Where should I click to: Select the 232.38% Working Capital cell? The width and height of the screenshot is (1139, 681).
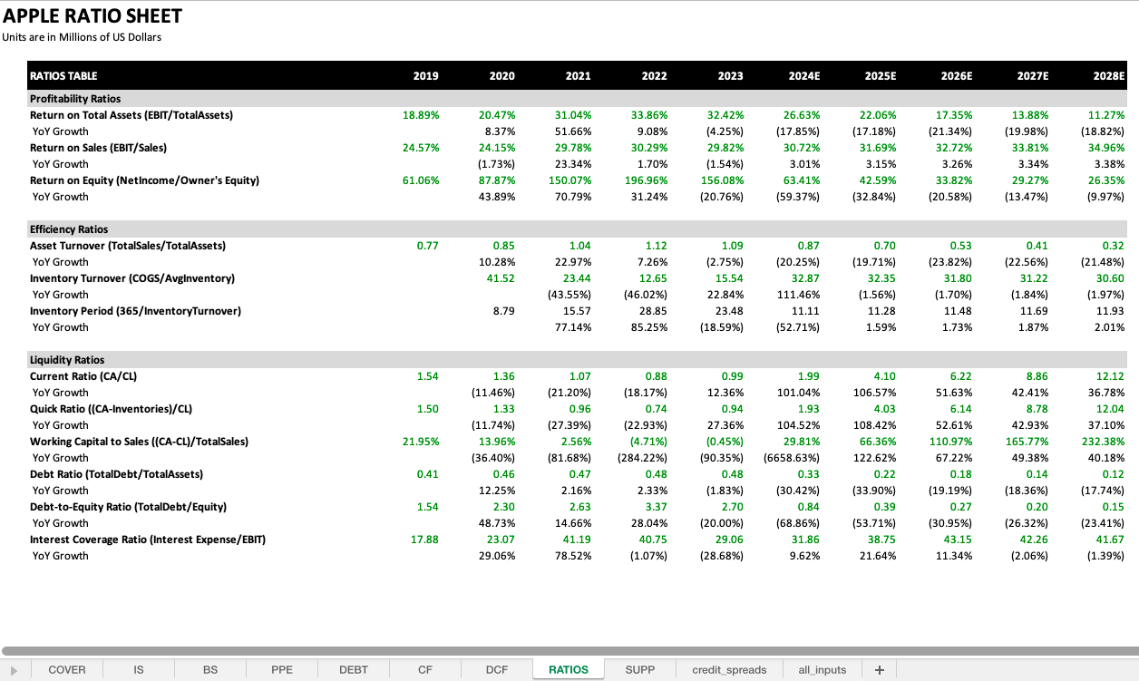[x=1103, y=442]
